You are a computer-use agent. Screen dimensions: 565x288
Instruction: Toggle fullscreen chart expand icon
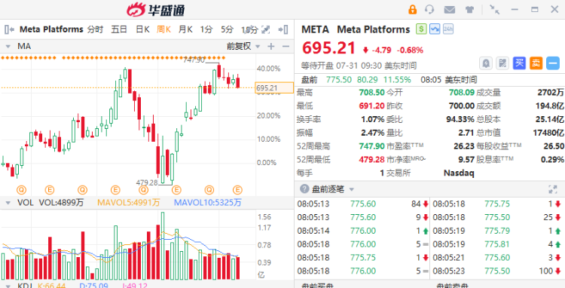tap(266, 29)
